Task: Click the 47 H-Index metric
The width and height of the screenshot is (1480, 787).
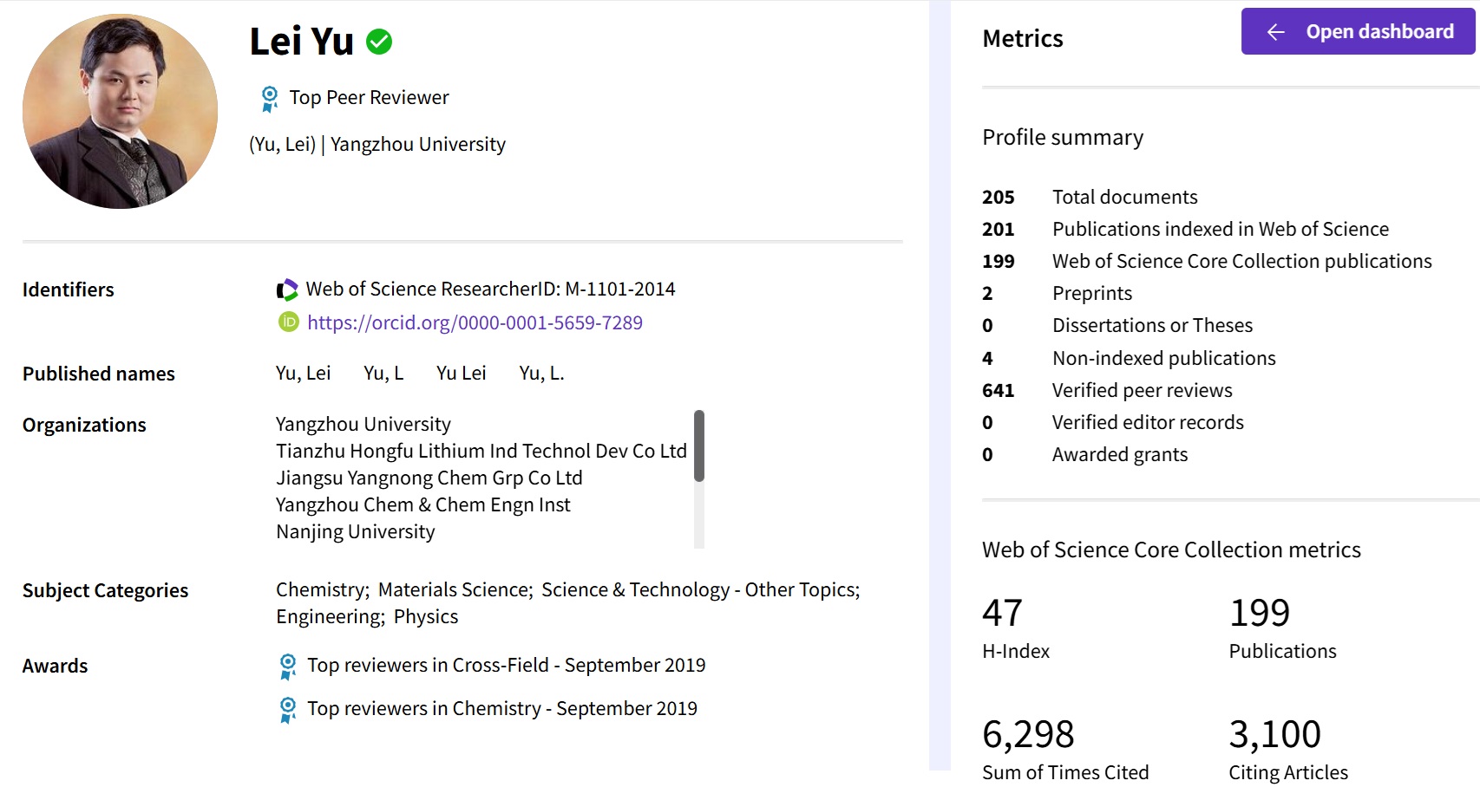Action: pyautogui.click(x=1002, y=614)
